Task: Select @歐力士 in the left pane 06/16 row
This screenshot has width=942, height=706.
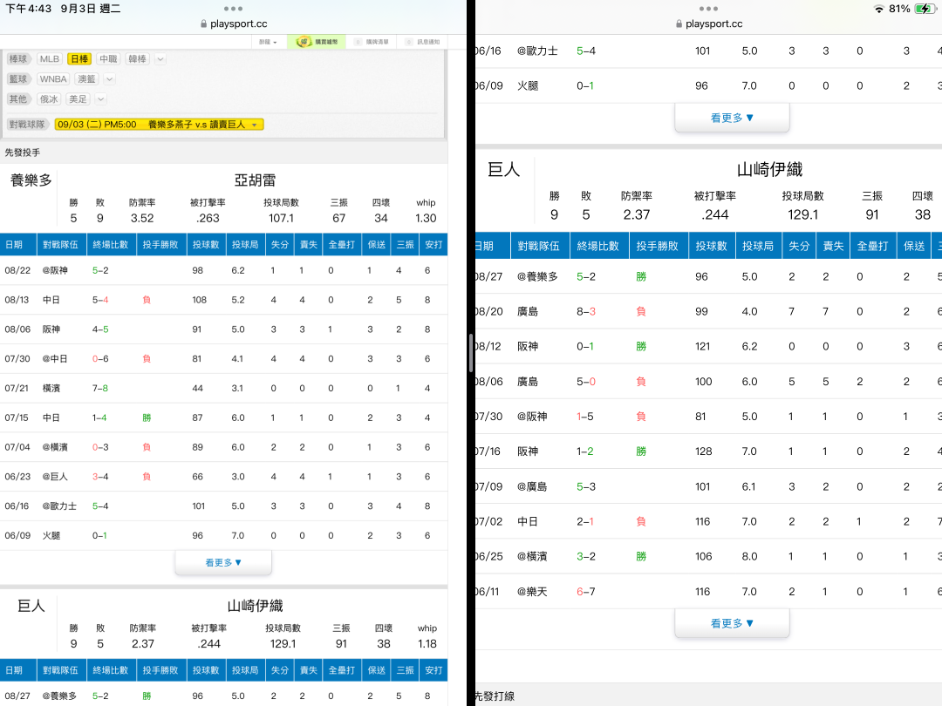Action: pyautogui.click(x=59, y=506)
